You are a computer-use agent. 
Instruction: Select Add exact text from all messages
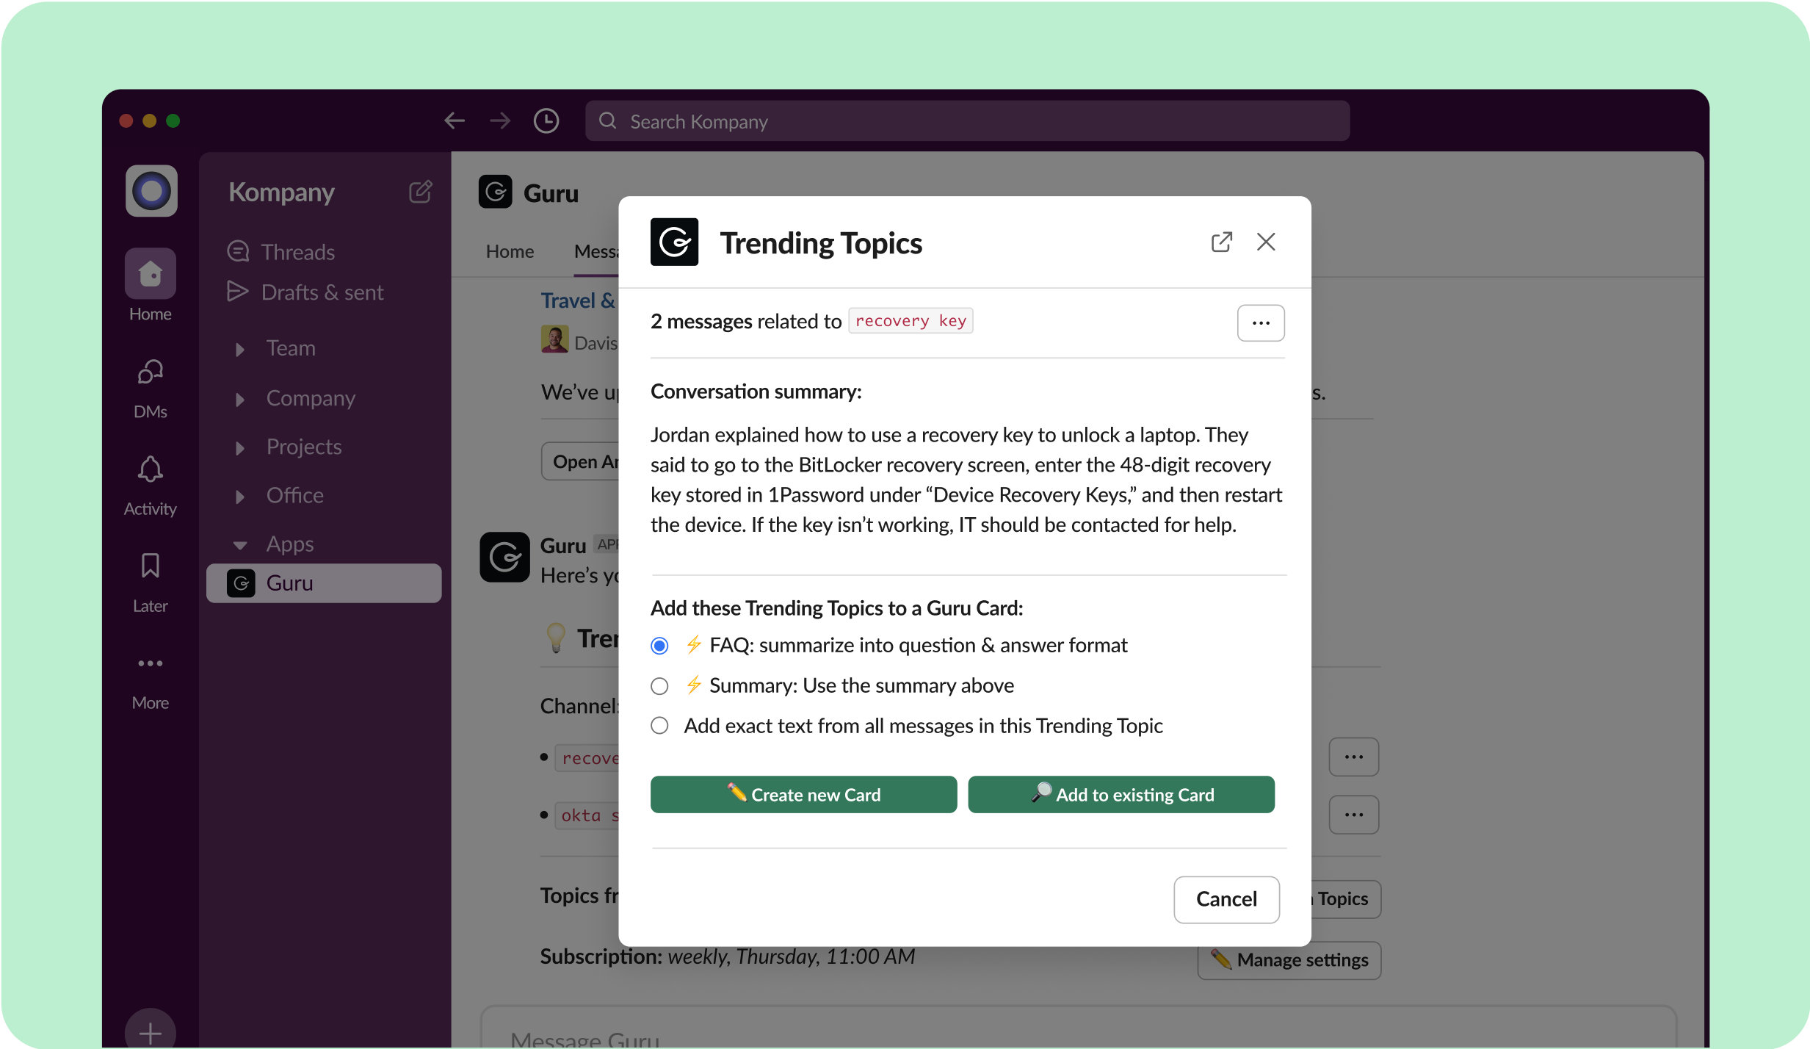pos(659,726)
